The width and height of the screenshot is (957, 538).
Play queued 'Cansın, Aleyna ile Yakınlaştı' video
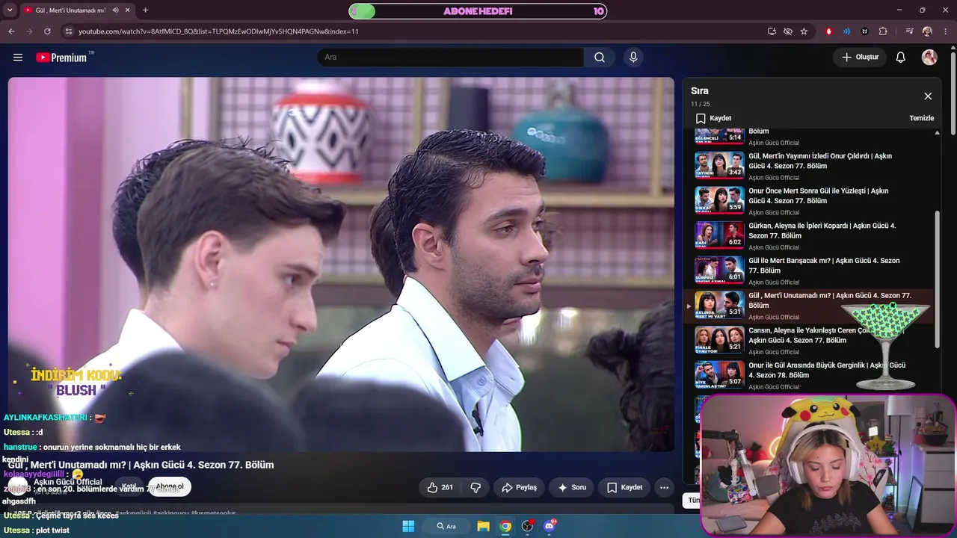719,340
